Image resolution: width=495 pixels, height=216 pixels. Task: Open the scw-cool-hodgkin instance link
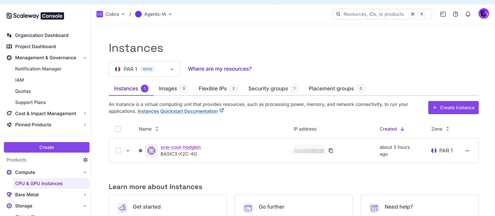point(181,147)
